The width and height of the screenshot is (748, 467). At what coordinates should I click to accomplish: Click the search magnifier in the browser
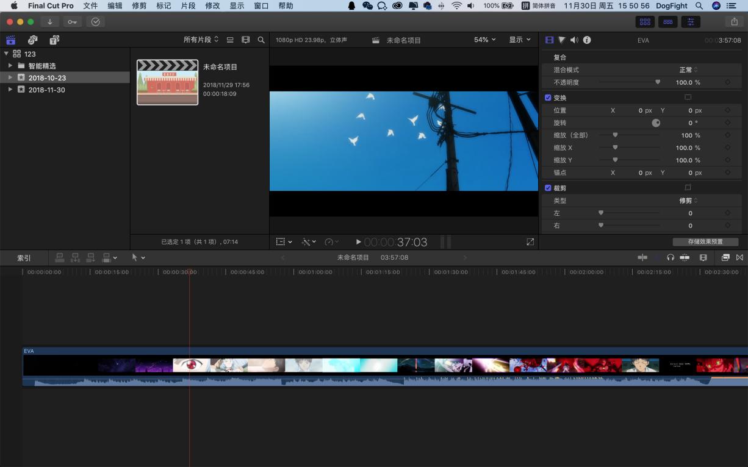point(261,40)
